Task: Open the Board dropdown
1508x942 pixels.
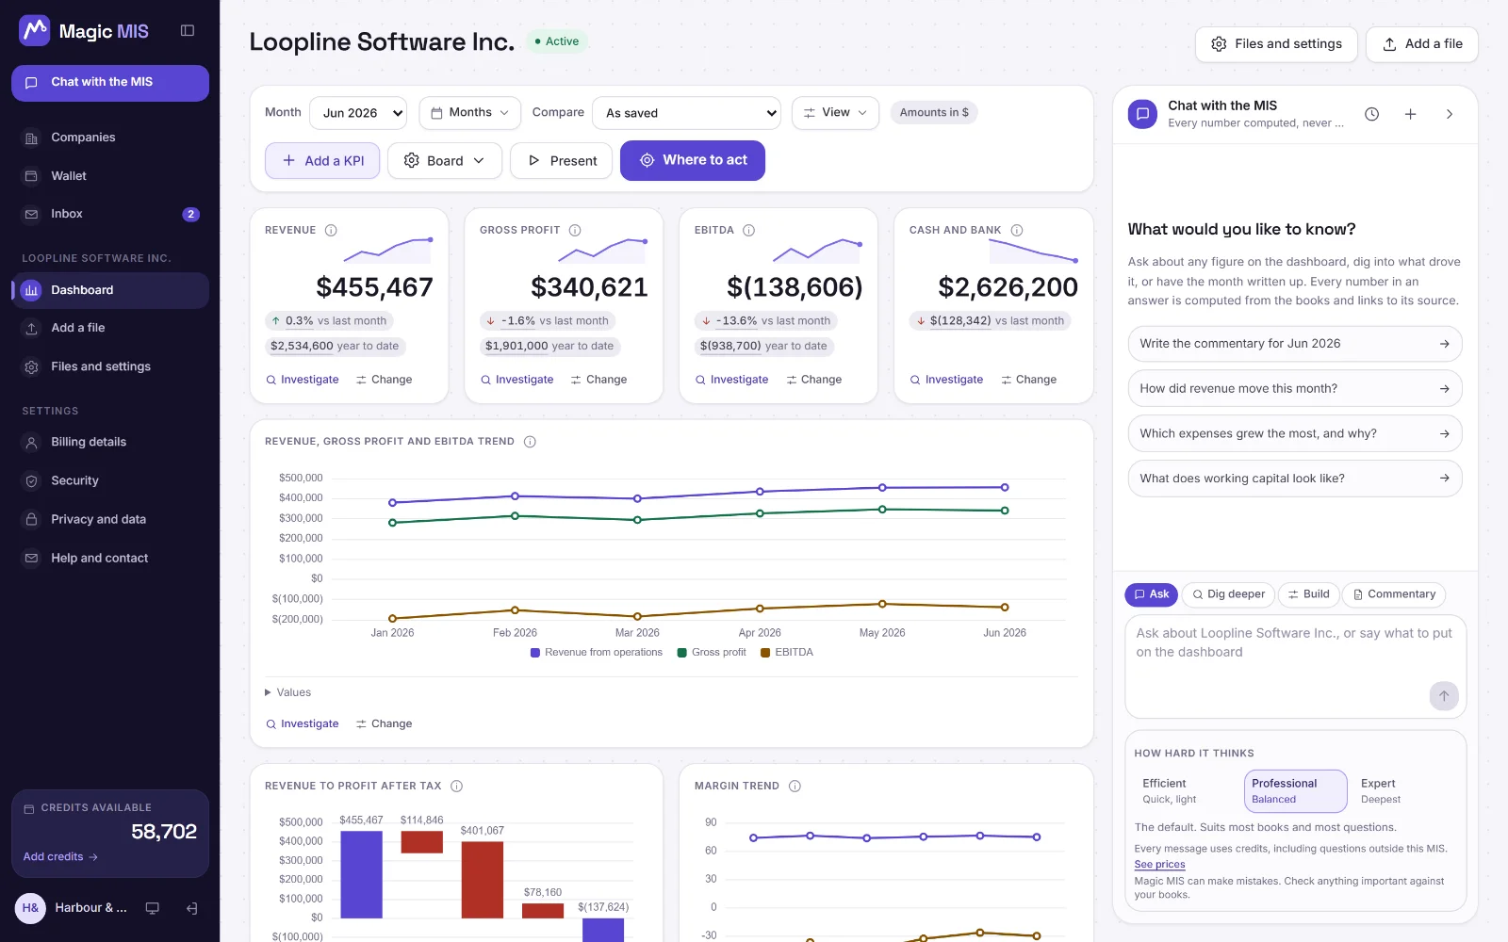Action: tap(444, 161)
